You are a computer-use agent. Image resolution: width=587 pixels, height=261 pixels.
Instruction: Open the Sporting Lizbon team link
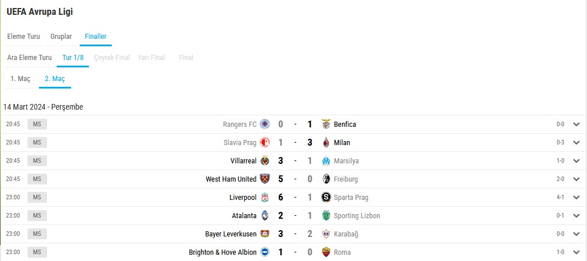click(357, 215)
